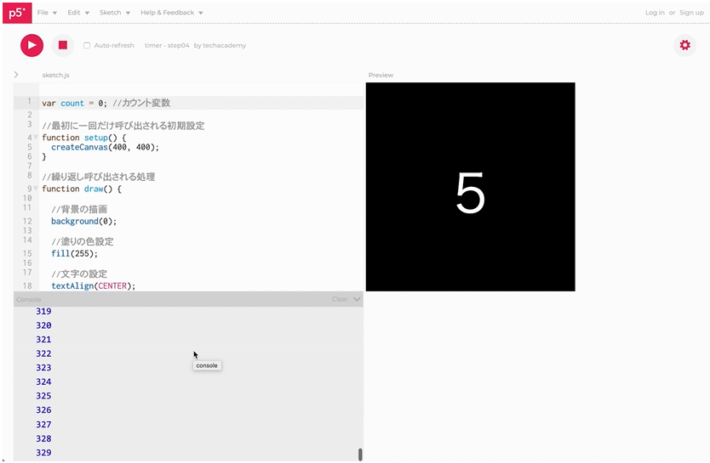The width and height of the screenshot is (710, 463).
Task: Click the Sign up link
Action: coord(691,13)
